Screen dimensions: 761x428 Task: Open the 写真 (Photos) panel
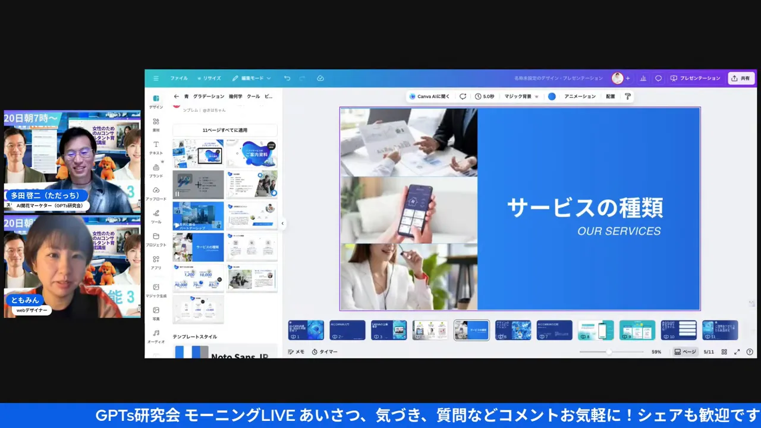pos(156,312)
